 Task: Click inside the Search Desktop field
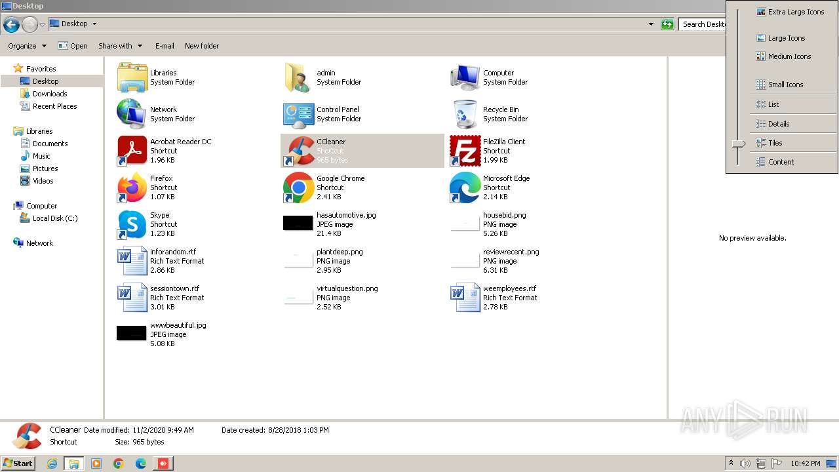pos(702,24)
